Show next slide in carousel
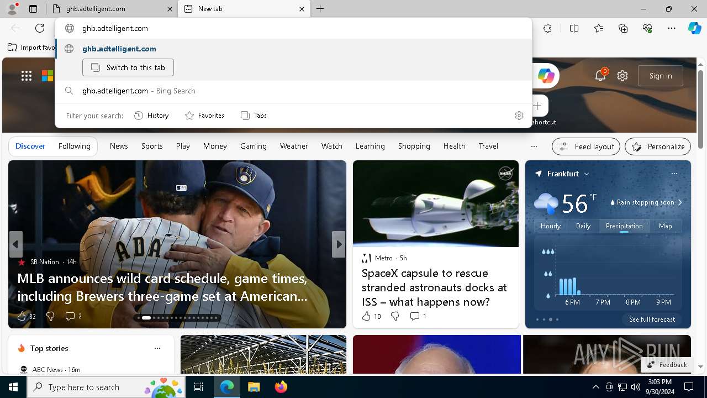Screen dimensions: 707x398 [339, 244]
